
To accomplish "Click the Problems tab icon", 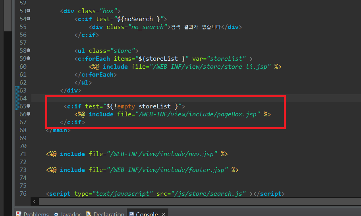I will 19,214.
